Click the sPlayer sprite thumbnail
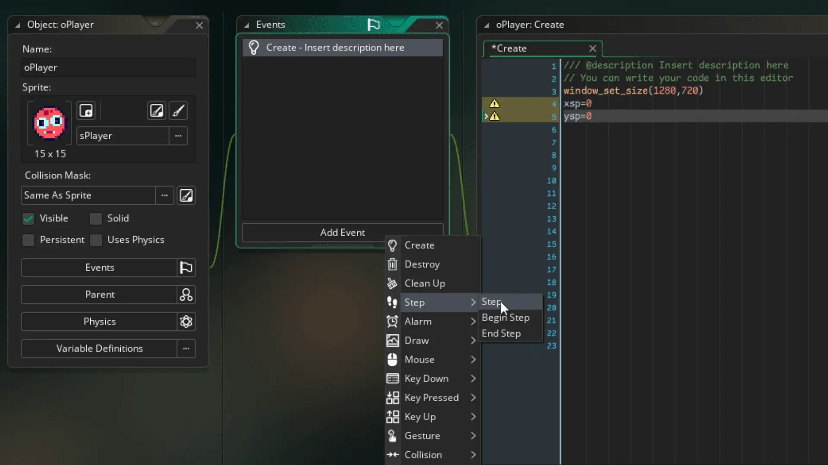828x465 pixels. click(x=50, y=123)
